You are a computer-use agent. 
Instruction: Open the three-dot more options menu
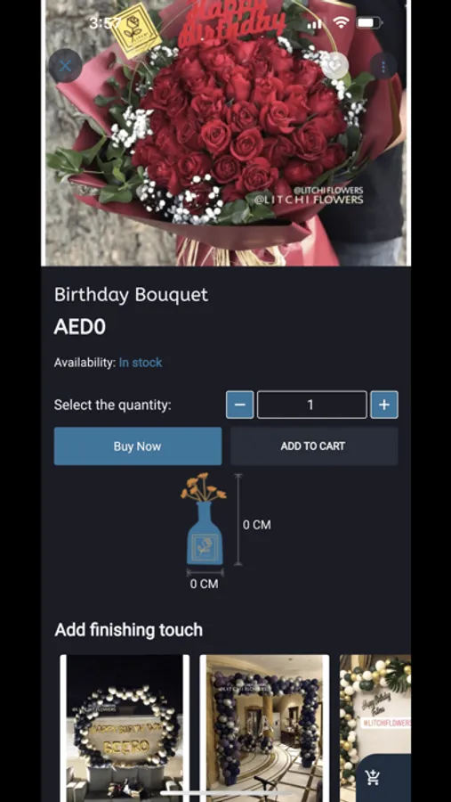(x=383, y=65)
